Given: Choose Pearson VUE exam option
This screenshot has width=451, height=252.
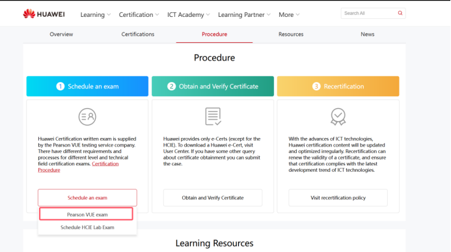Looking at the screenshot, I should (87, 214).
